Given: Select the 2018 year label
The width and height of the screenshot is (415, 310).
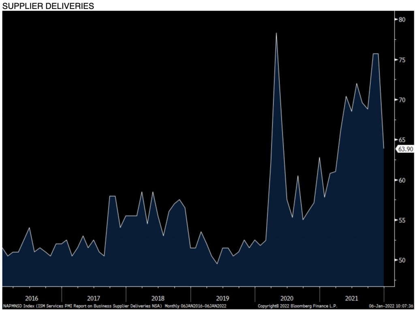Looking at the screenshot, I should 158,297.
